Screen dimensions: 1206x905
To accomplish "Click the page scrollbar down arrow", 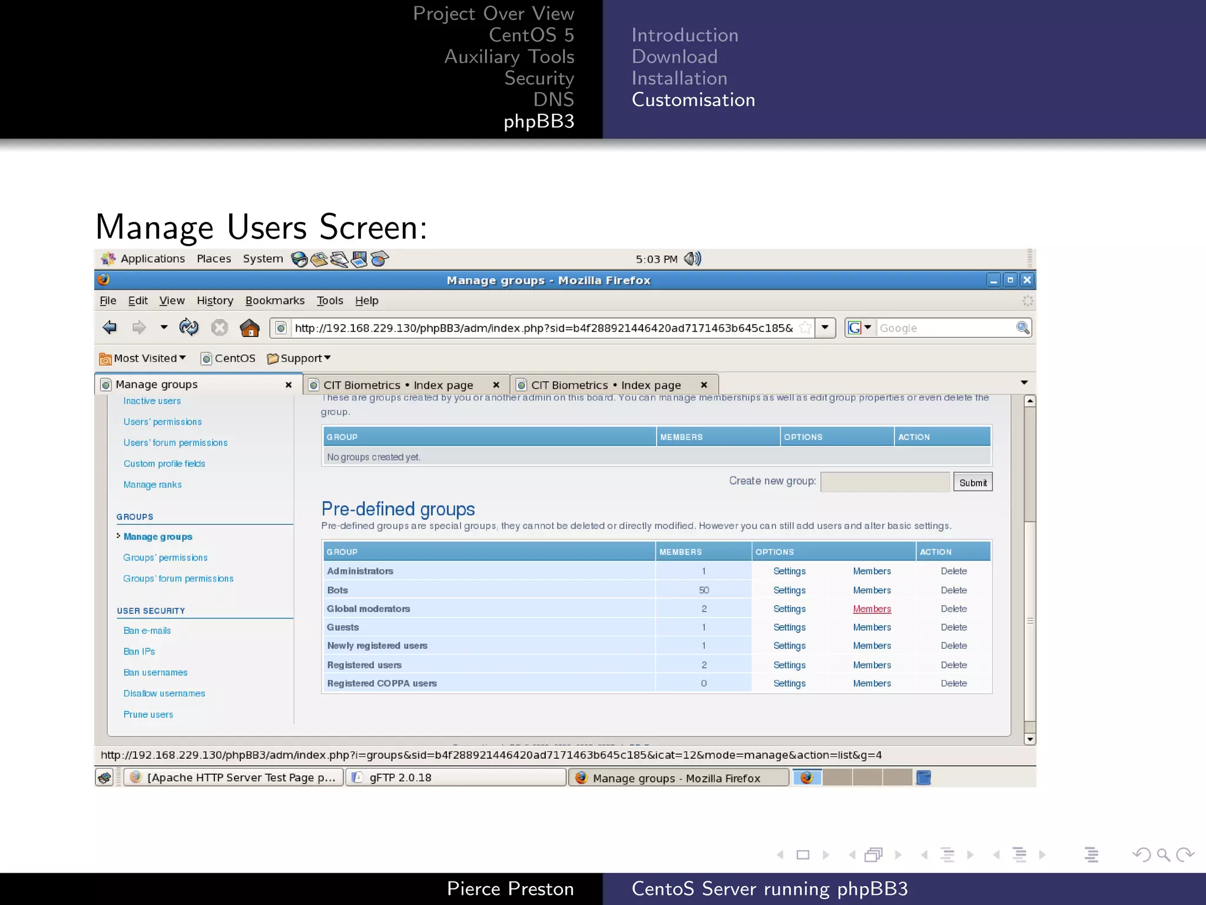I will click(1030, 739).
